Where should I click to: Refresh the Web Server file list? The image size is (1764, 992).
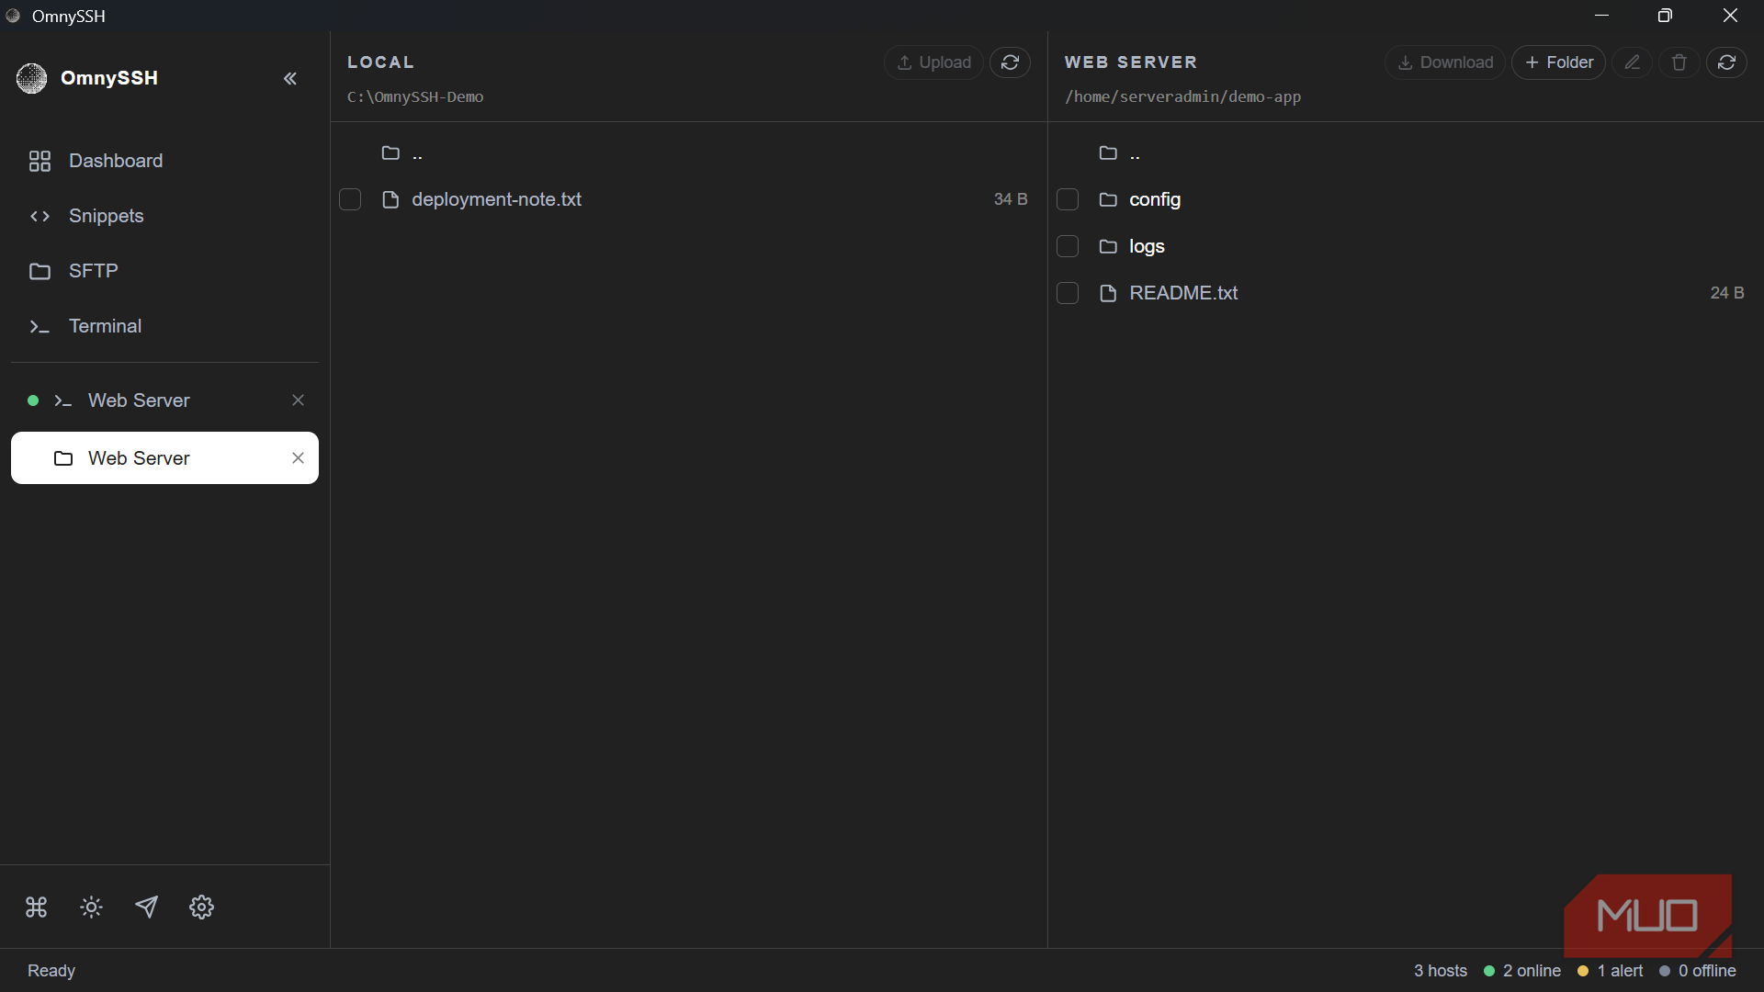point(1727,62)
